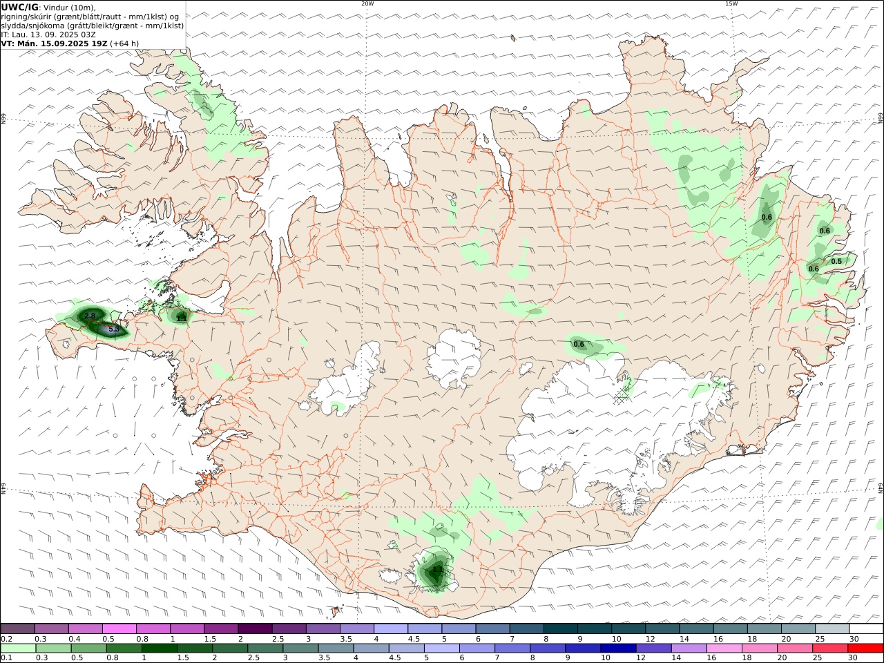Pick the darkest green swatch labeled 1
This screenshot has height=663, width=884.
(x=160, y=648)
